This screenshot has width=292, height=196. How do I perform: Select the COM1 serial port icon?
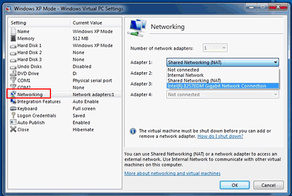pyautogui.click(x=13, y=81)
